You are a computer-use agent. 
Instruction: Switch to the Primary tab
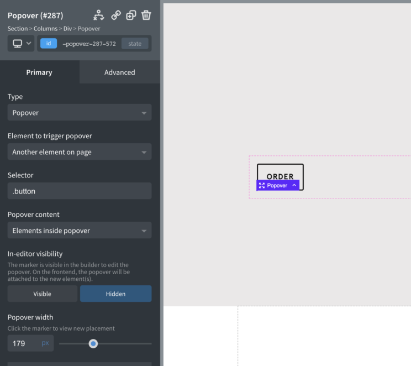tap(39, 72)
